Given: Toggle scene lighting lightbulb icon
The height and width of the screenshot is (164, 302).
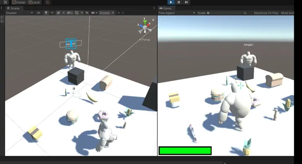Looking at the screenshot, I should 46,13.
